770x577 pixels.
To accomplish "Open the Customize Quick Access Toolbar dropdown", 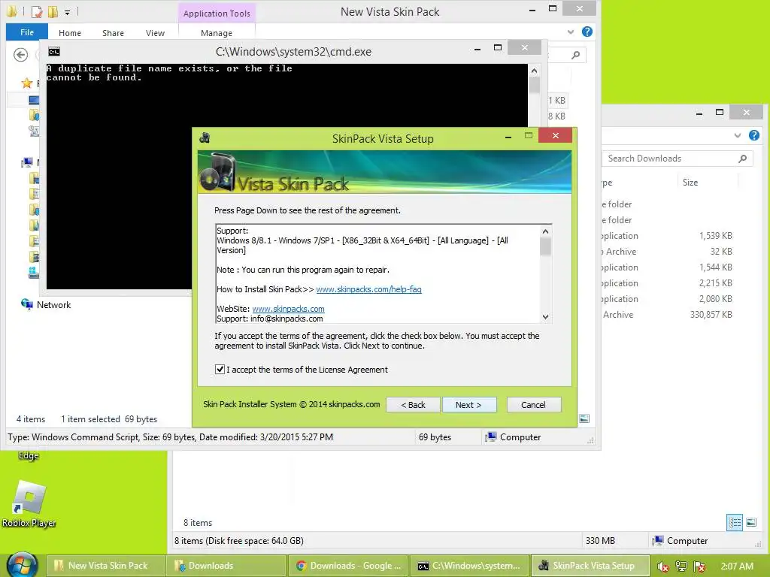I will pos(67,12).
